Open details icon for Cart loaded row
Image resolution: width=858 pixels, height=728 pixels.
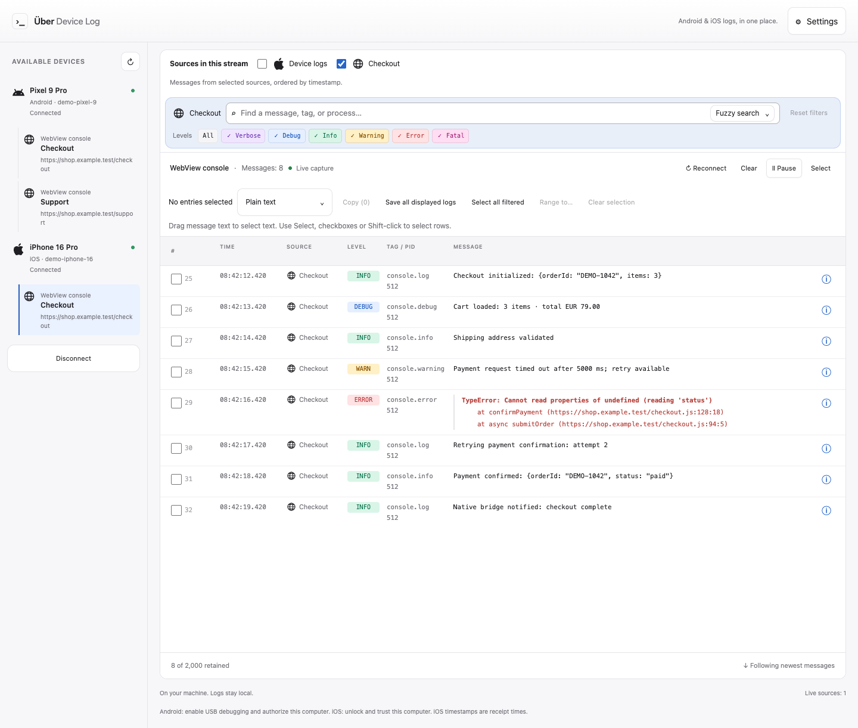click(826, 310)
